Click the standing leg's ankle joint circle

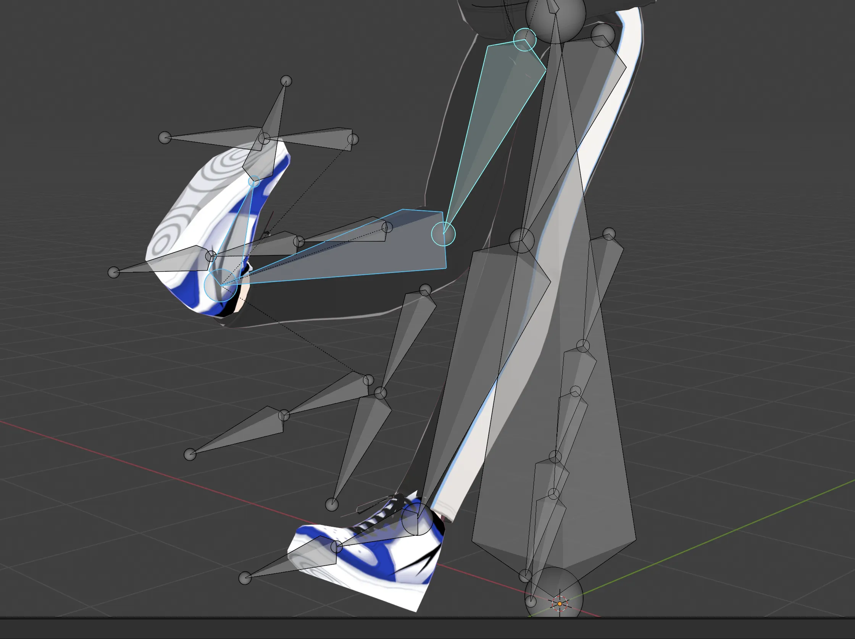point(418,519)
